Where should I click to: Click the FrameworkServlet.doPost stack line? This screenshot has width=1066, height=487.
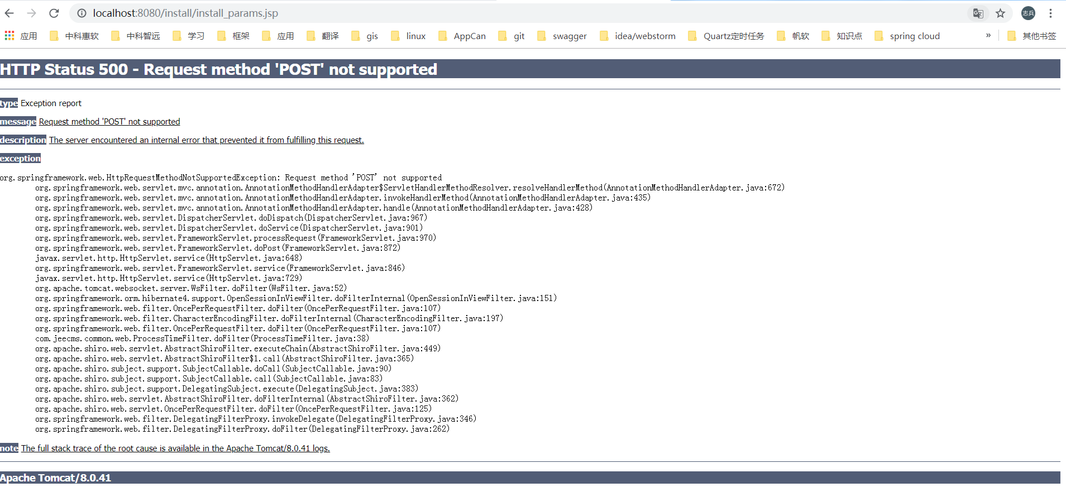click(x=218, y=248)
